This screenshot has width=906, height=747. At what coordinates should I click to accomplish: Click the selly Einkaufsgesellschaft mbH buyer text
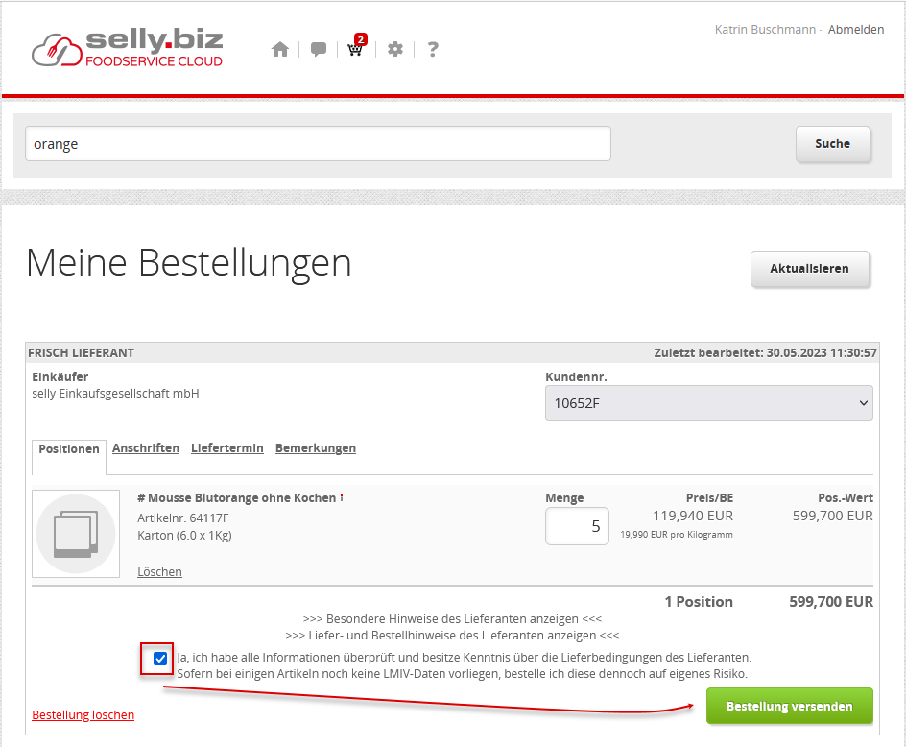pyautogui.click(x=115, y=394)
